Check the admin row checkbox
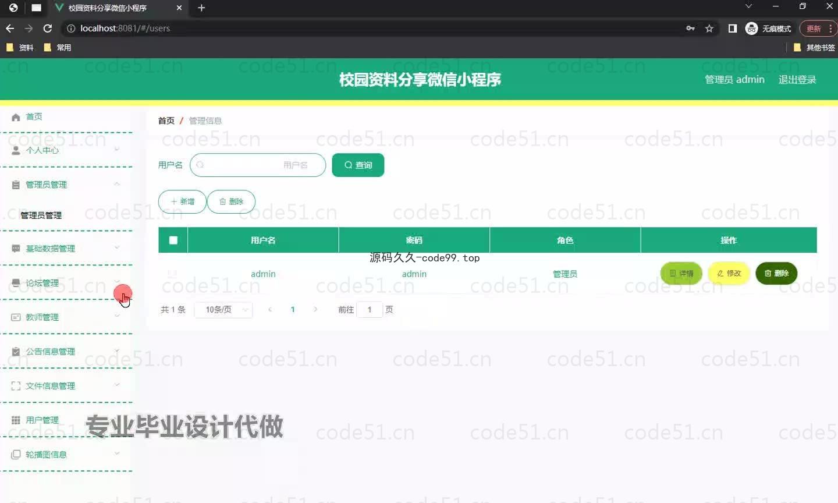Image resolution: width=838 pixels, height=503 pixels. click(172, 273)
